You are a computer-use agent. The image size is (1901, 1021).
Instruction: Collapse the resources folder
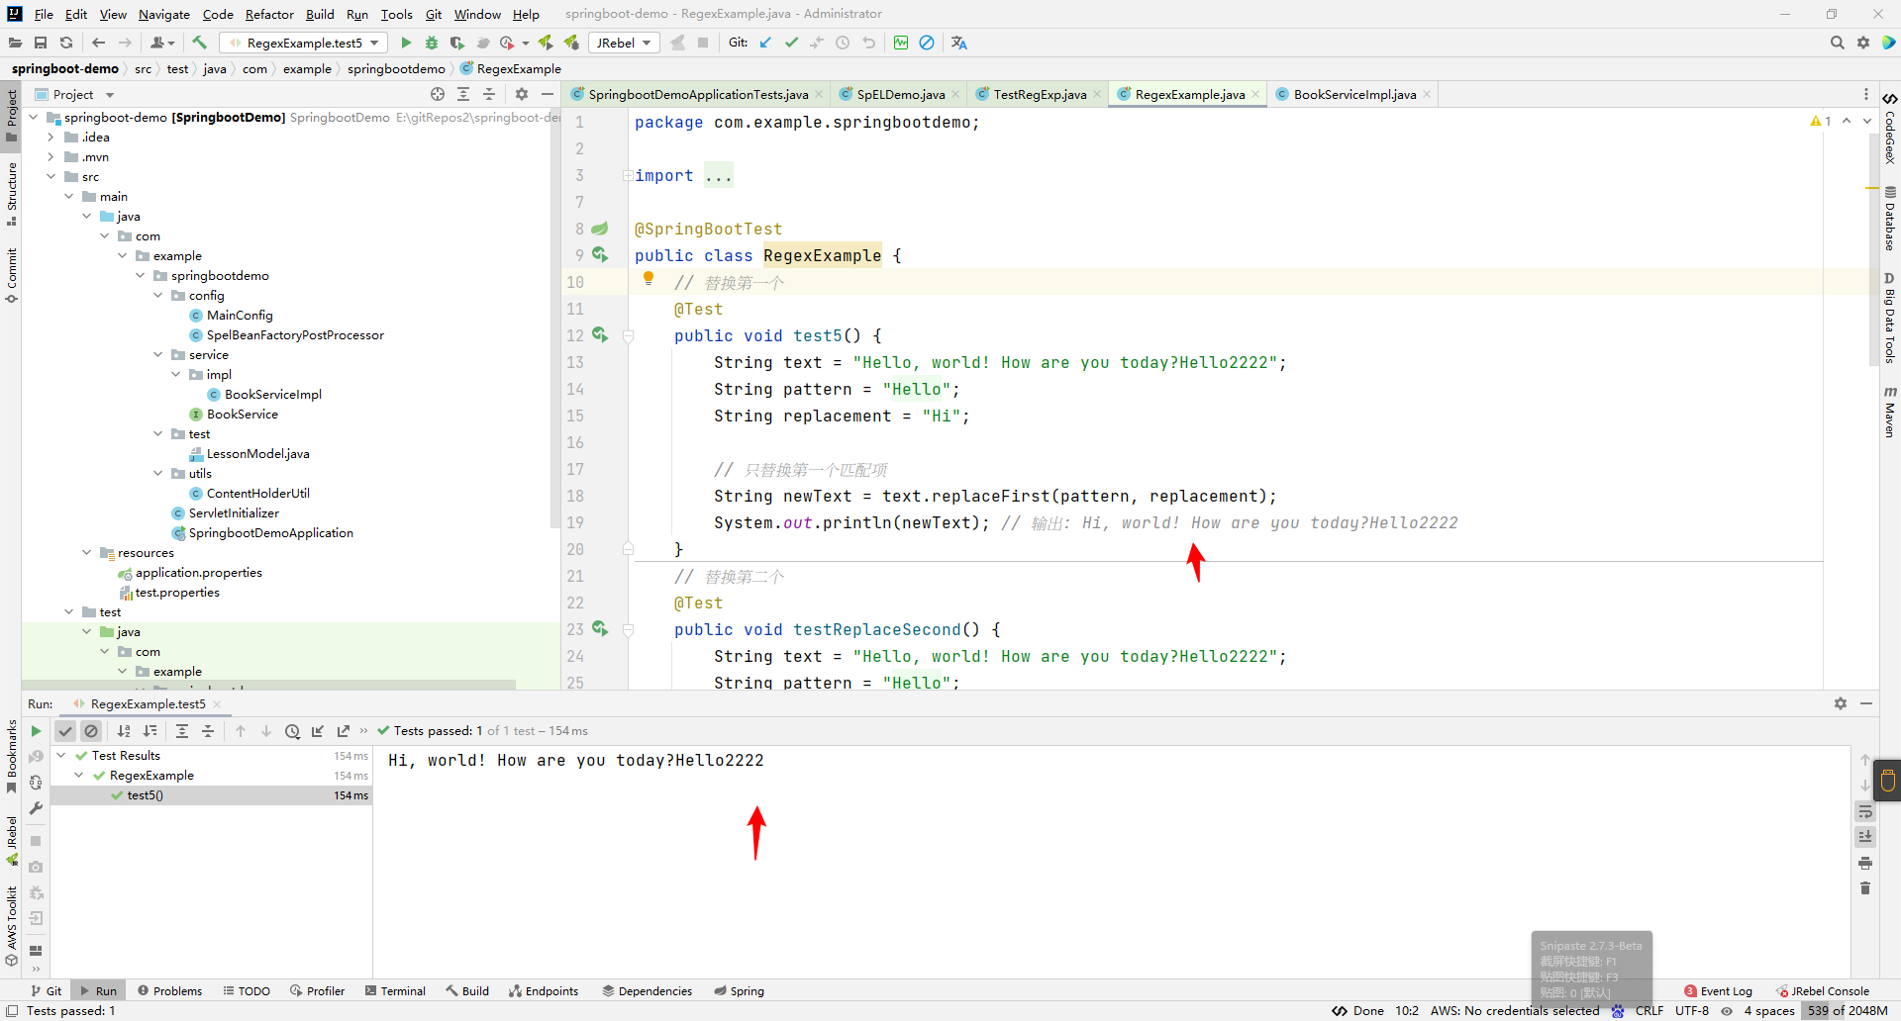(86, 553)
